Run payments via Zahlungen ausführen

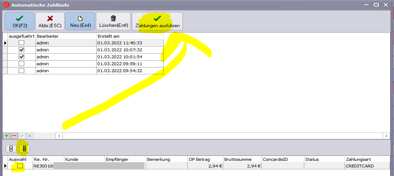pyautogui.click(x=157, y=21)
